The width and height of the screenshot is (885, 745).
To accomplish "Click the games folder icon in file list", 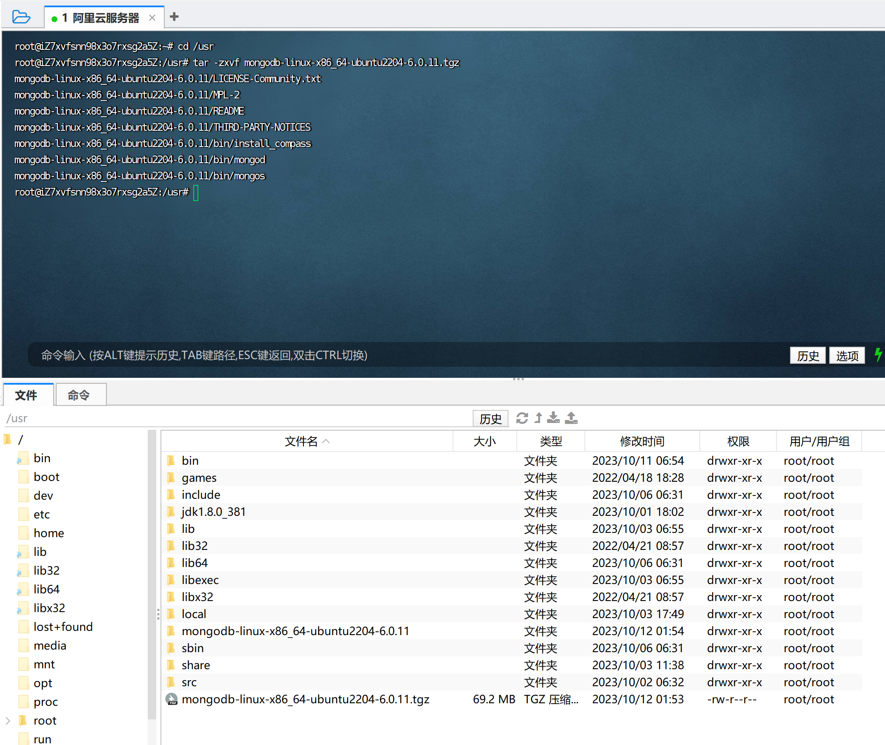I will 171,477.
